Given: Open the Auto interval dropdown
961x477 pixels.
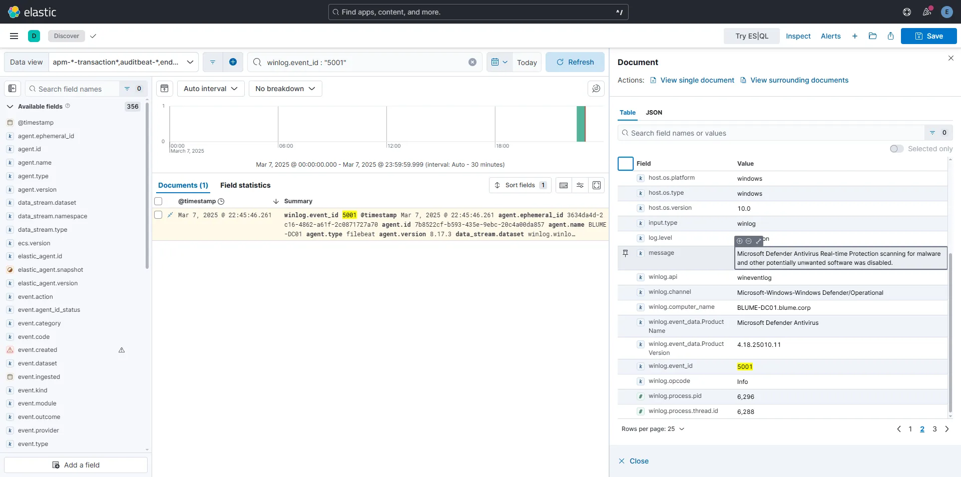Looking at the screenshot, I should (x=210, y=89).
